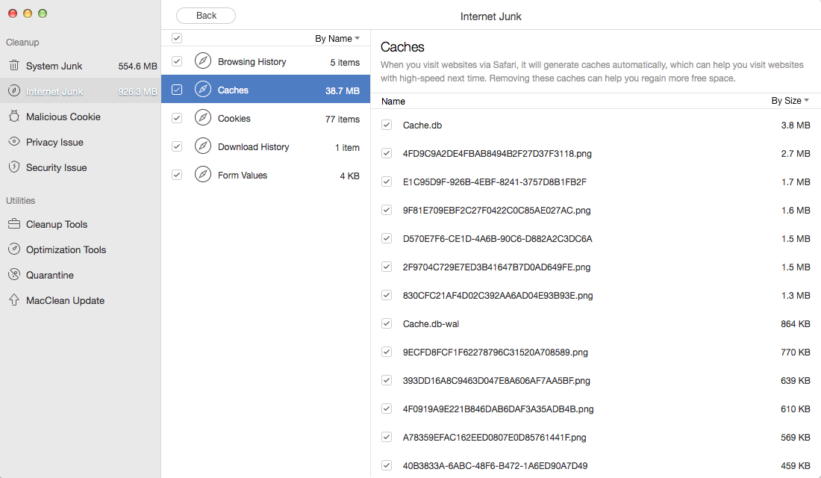Select the Cookies 77 items row
Screen dimensions: 821x478
266,118
